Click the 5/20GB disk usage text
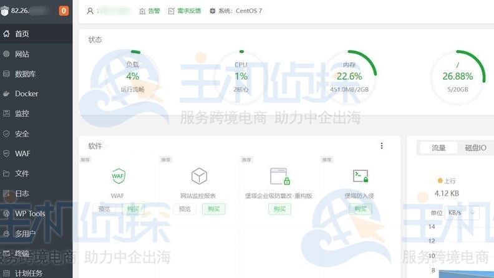The image size is (494, 278). point(458,89)
